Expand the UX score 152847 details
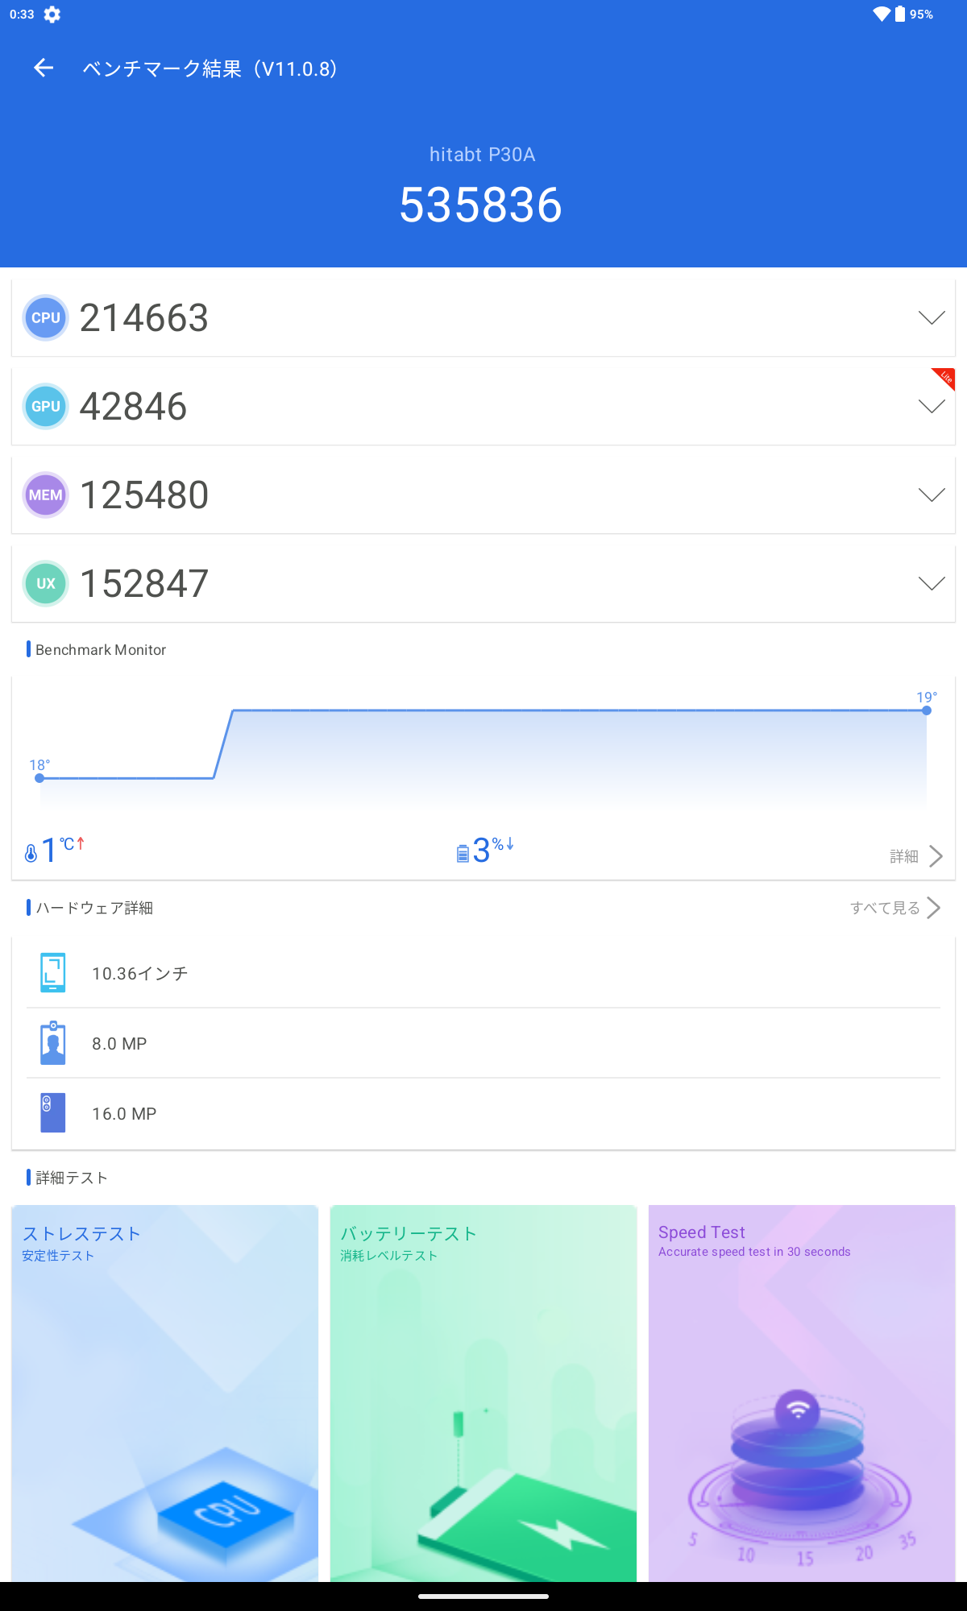 [932, 584]
